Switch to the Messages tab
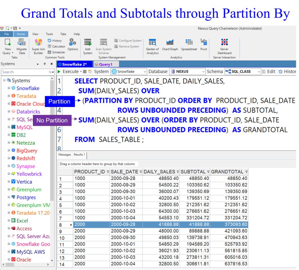Image resolution: width=299 pixels, height=270 pixels. (x=65, y=155)
